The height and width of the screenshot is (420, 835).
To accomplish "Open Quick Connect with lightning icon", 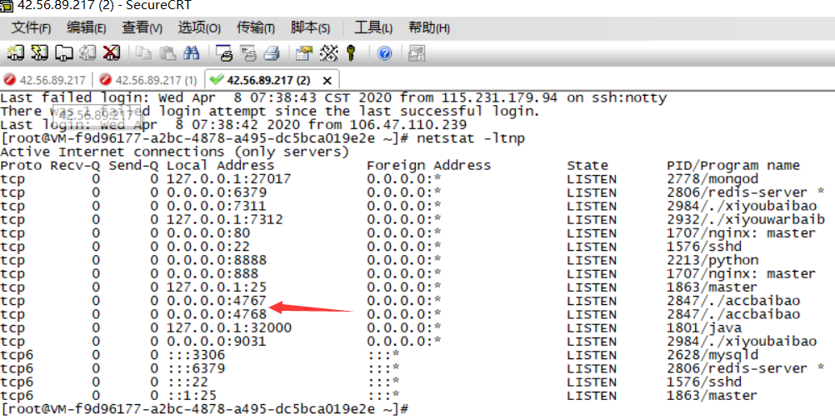I will point(39,53).
